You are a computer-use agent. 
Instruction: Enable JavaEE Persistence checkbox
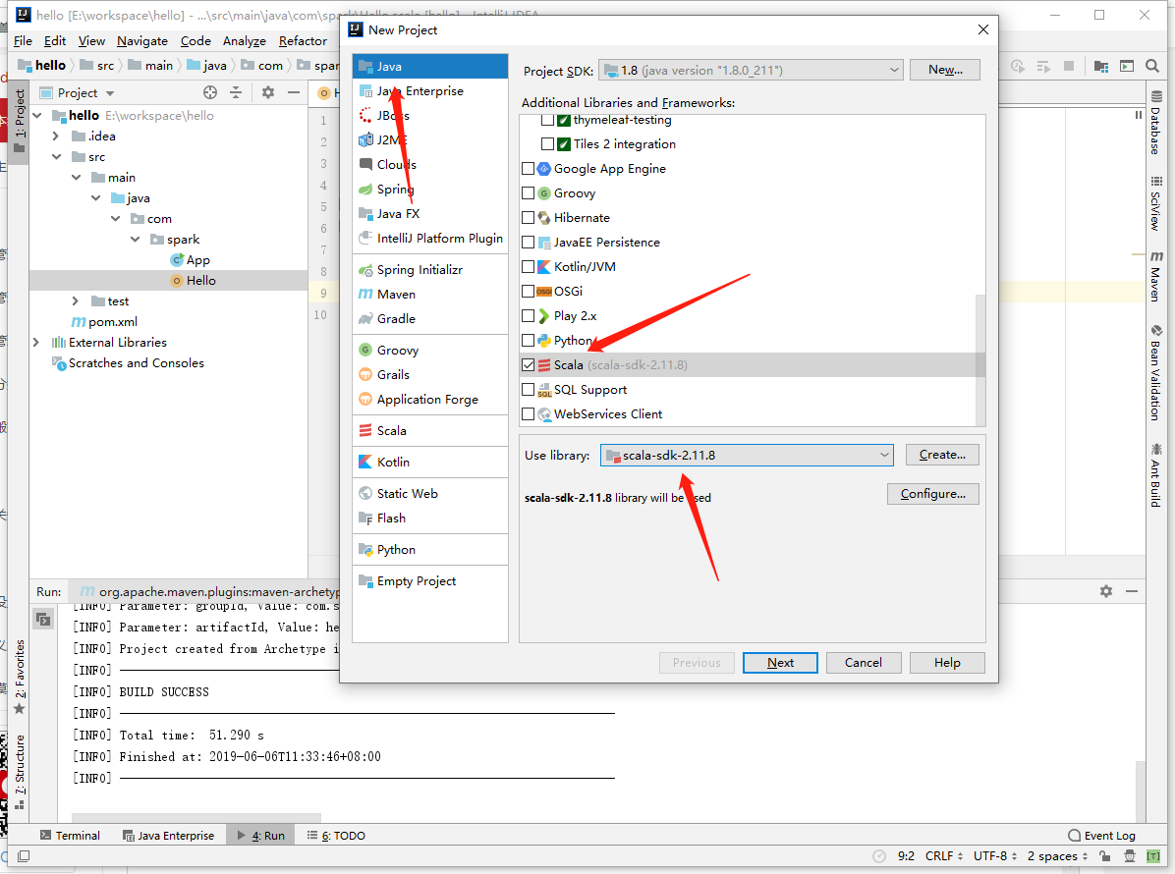pyautogui.click(x=529, y=243)
